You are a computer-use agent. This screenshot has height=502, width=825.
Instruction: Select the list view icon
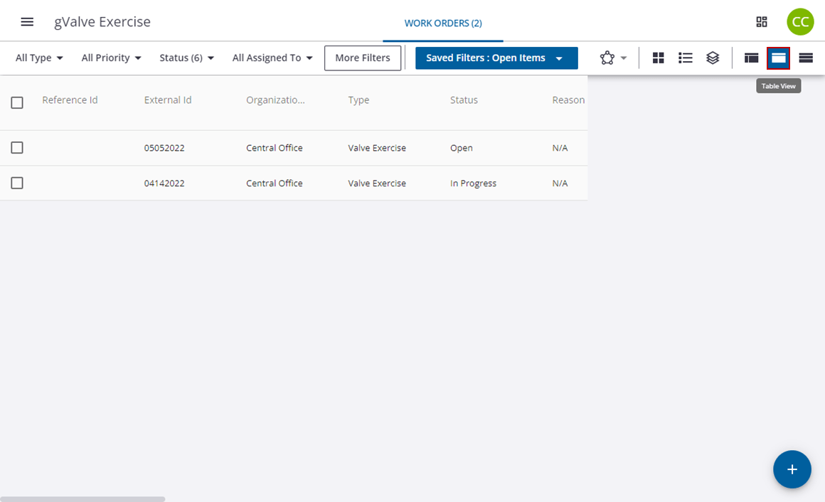(685, 58)
